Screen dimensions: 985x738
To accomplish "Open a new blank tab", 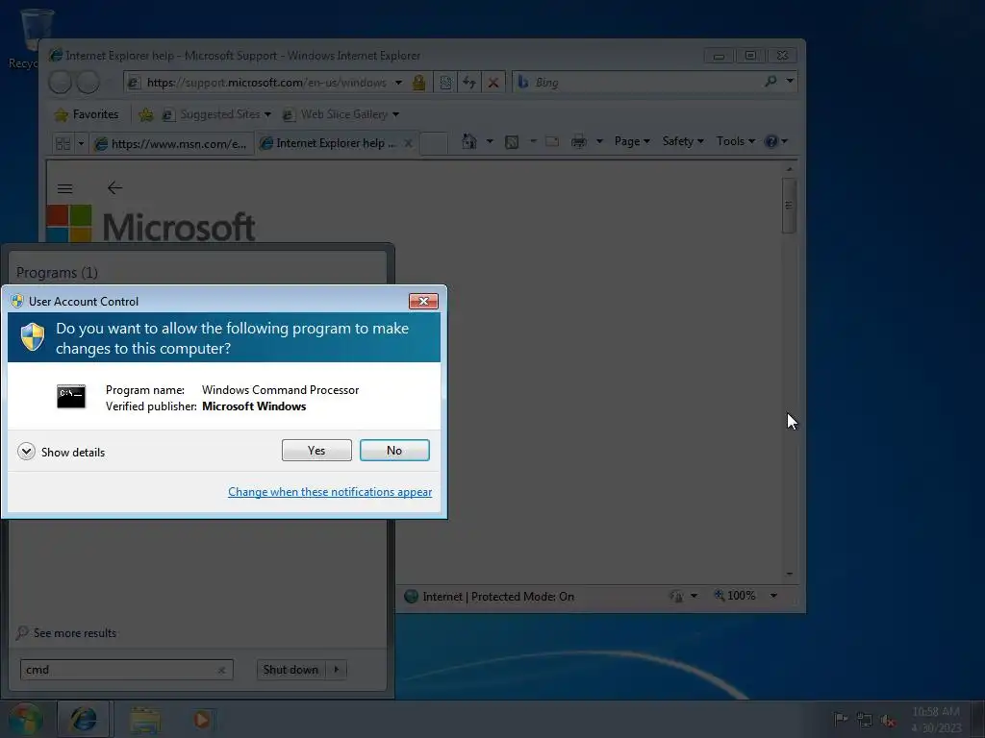I will click(434, 143).
